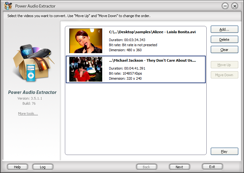Go Back to the previous step
Viewport: 244px width, 173px height.
point(147,167)
